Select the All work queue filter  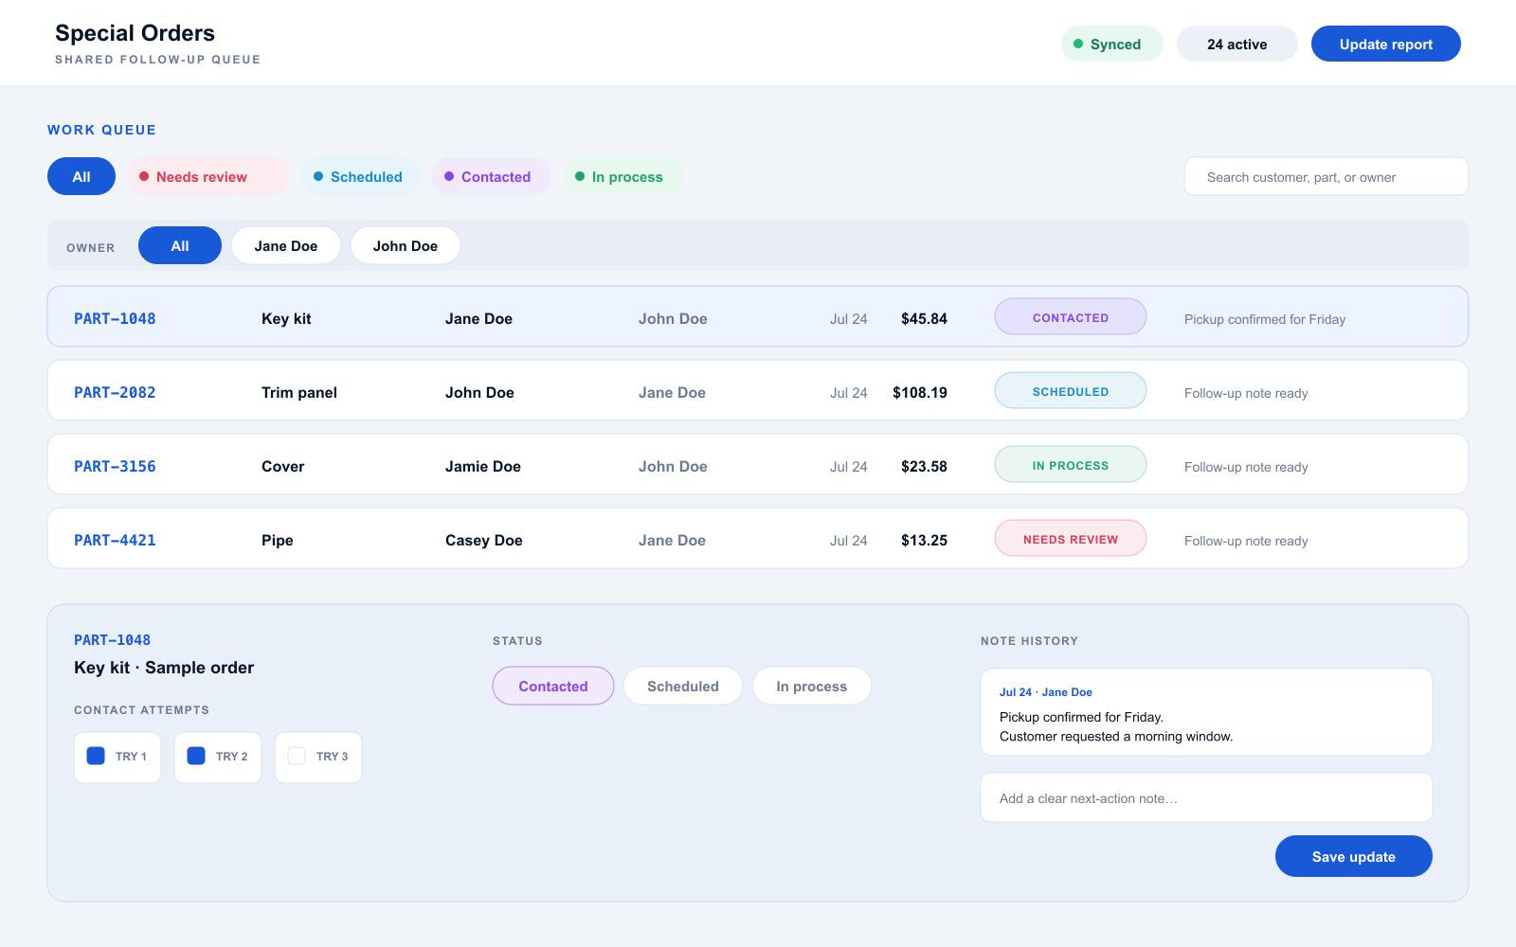[x=81, y=176]
